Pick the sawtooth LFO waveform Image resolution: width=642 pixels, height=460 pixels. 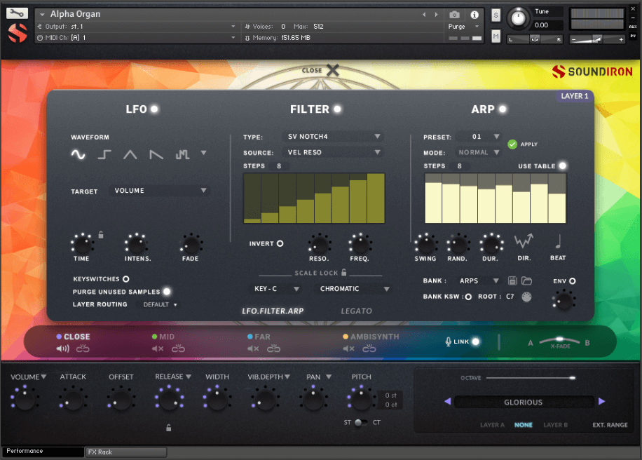[x=156, y=155]
